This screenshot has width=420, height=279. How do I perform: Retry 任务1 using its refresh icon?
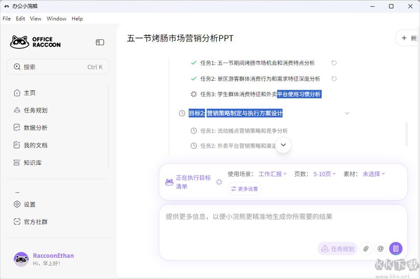click(334, 63)
